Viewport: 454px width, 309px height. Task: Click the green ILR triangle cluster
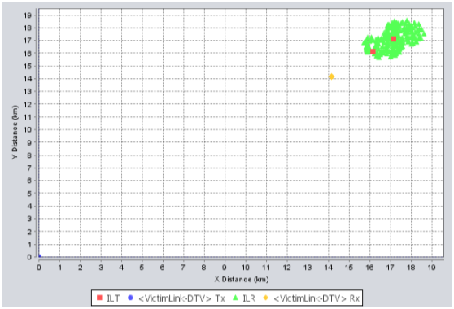click(394, 39)
